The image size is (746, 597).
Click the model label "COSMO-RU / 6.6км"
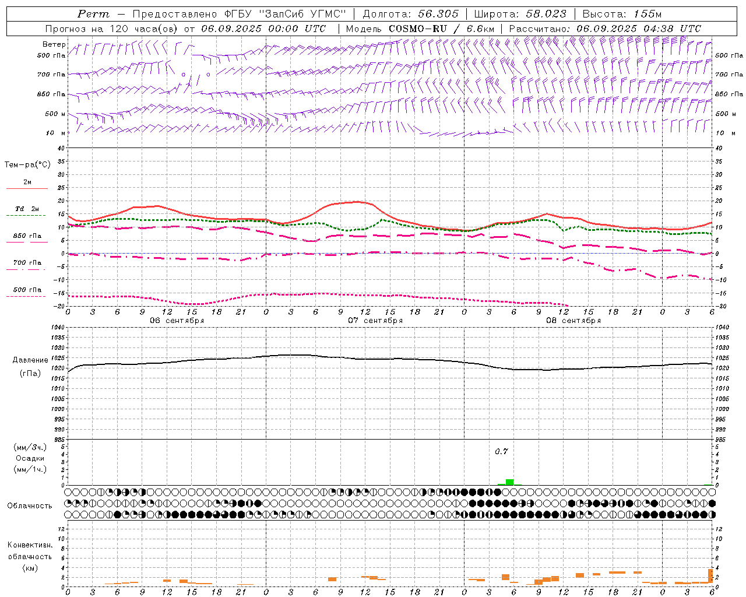[442, 29]
